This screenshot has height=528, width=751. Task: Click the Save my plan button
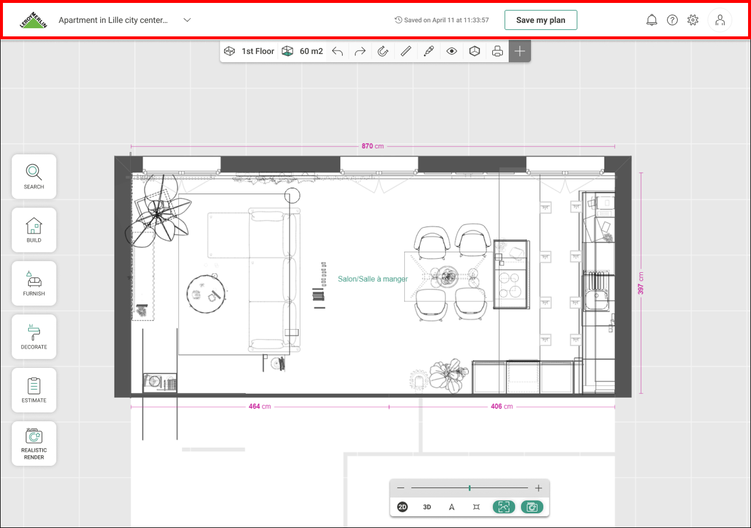[541, 20]
